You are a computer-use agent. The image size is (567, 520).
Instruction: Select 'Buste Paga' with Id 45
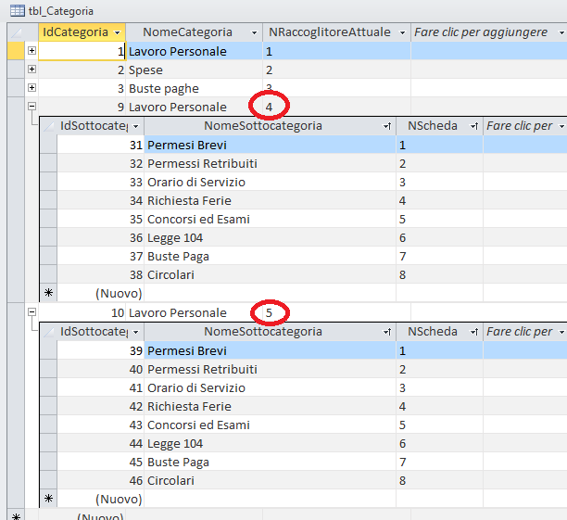pyautogui.click(x=271, y=462)
